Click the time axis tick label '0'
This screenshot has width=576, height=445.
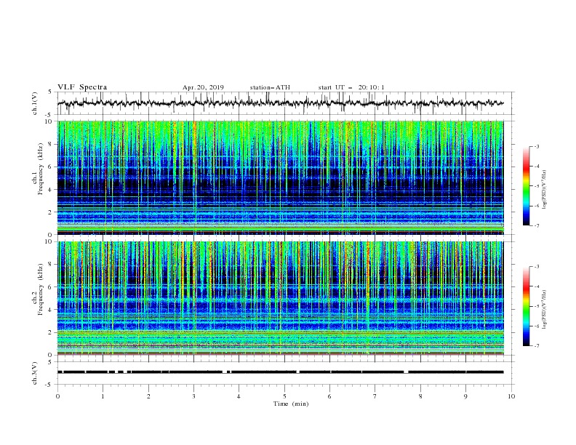click(57, 396)
